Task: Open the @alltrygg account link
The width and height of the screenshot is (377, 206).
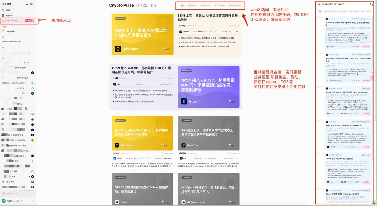Action: tap(332, 121)
